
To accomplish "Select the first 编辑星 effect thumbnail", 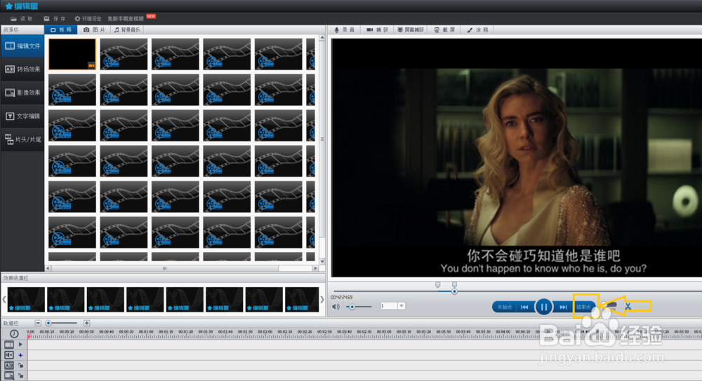I will (26, 299).
